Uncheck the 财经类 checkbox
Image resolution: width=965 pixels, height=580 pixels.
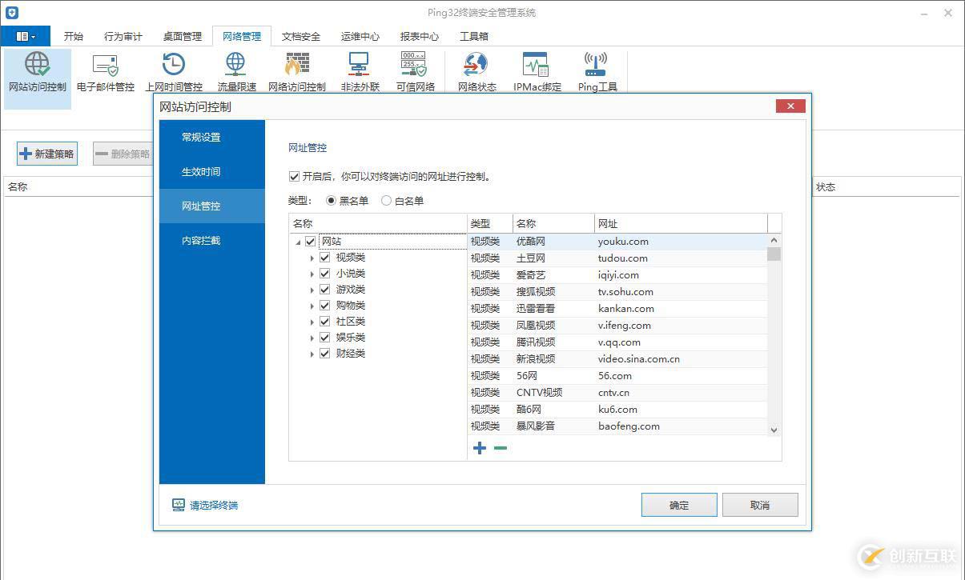(x=324, y=354)
